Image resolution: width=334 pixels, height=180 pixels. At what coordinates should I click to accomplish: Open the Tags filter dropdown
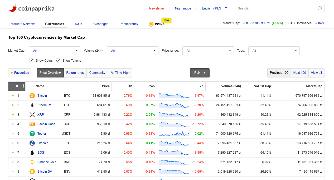coord(274,51)
